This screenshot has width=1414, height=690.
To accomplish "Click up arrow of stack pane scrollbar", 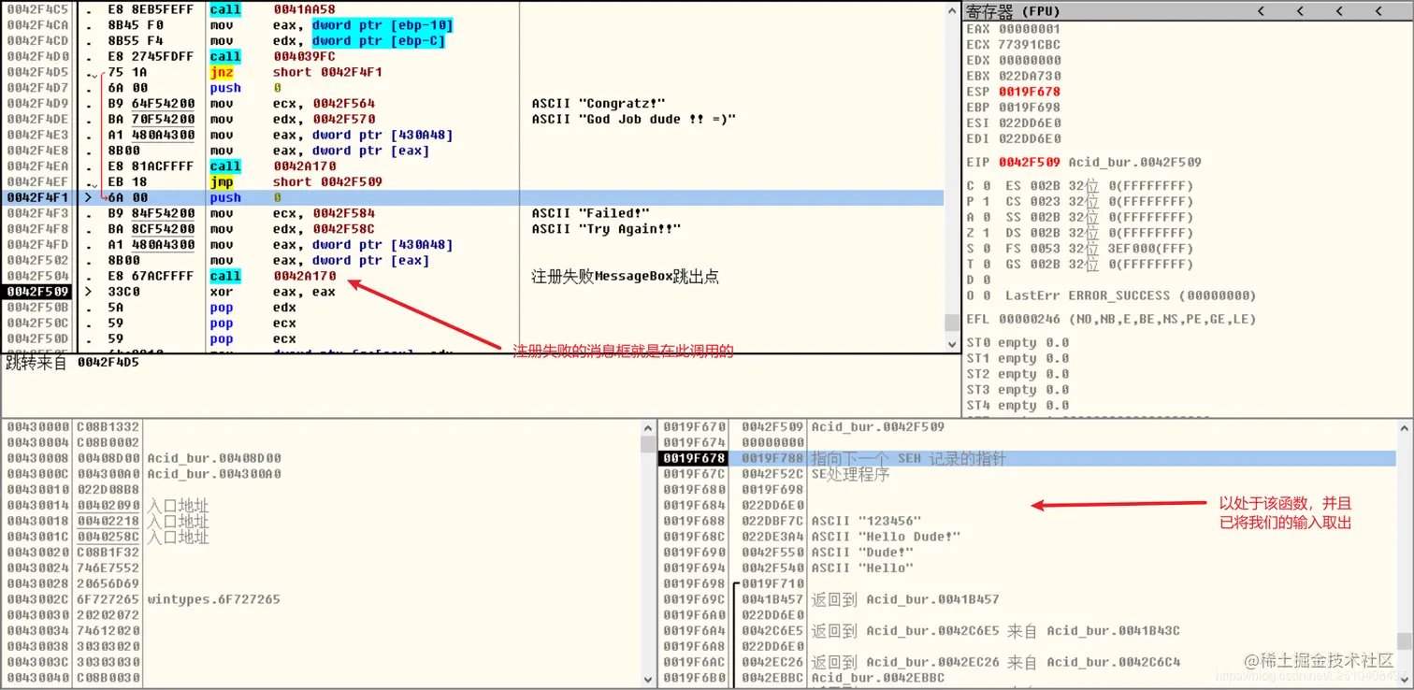I will pos(1405,427).
